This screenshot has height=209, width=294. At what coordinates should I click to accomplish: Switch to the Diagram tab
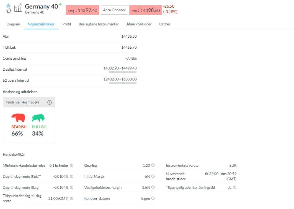pyautogui.click(x=13, y=24)
